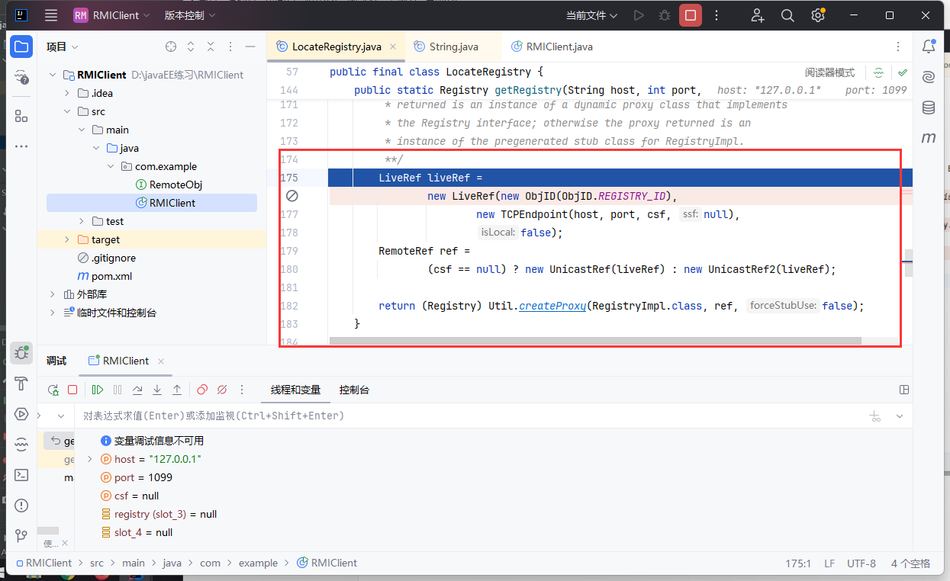Switch to the 控制台 console tab
The height and width of the screenshot is (581, 950).
(x=354, y=390)
